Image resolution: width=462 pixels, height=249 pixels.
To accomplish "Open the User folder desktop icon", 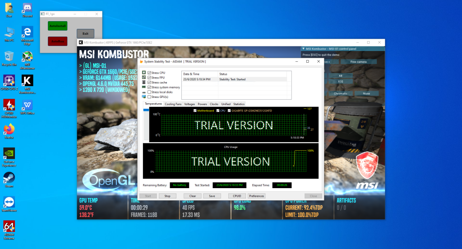I will pyautogui.click(x=9, y=10).
